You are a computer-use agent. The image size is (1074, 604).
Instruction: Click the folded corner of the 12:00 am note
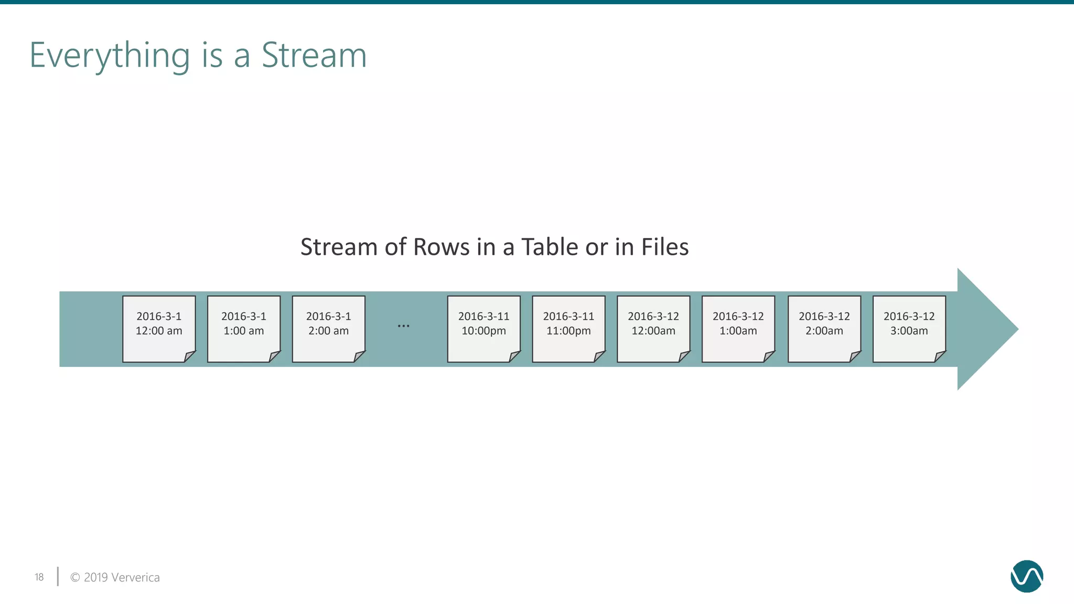pyautogui.click(x=189, y=357)
